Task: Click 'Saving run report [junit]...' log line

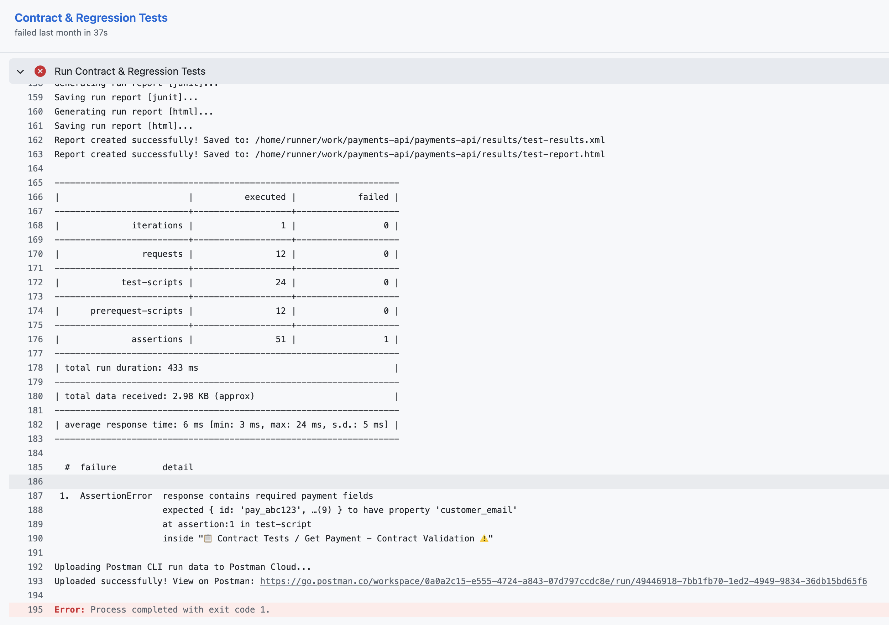Action: [126, 97]
